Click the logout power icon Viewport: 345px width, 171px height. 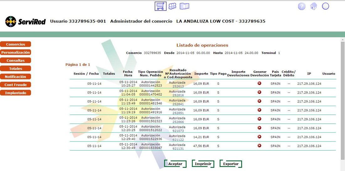coord(326,6)
